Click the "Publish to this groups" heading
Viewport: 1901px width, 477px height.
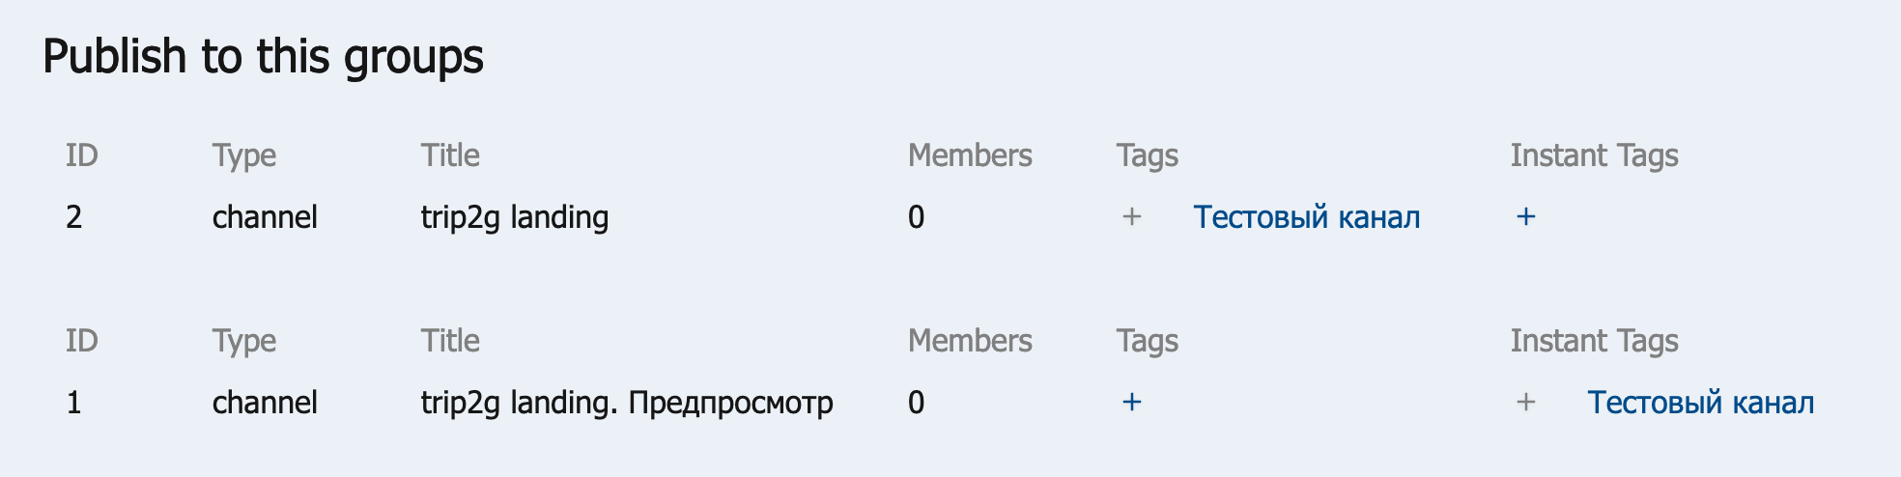(263, 57)
